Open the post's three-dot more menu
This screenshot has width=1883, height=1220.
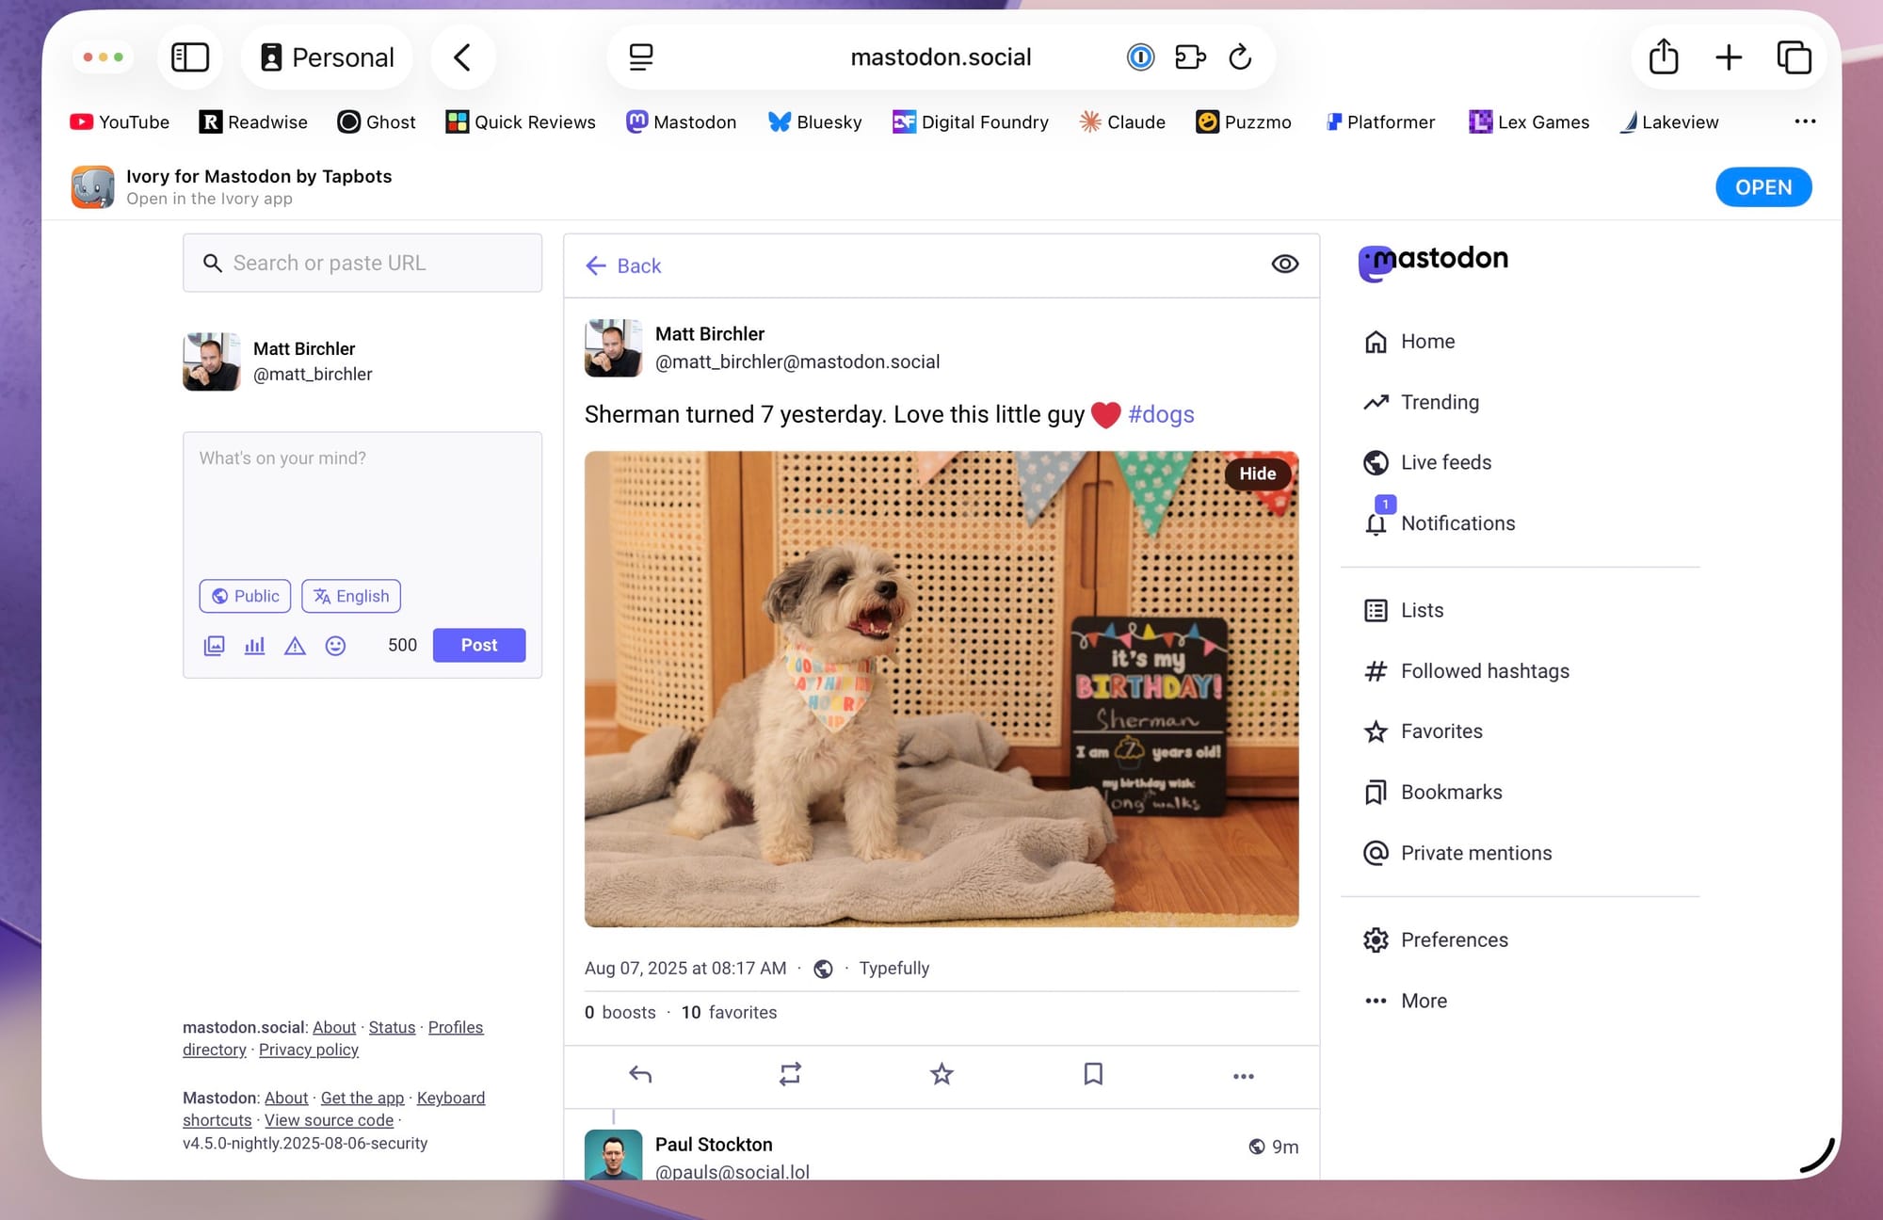[1243, 1076]
